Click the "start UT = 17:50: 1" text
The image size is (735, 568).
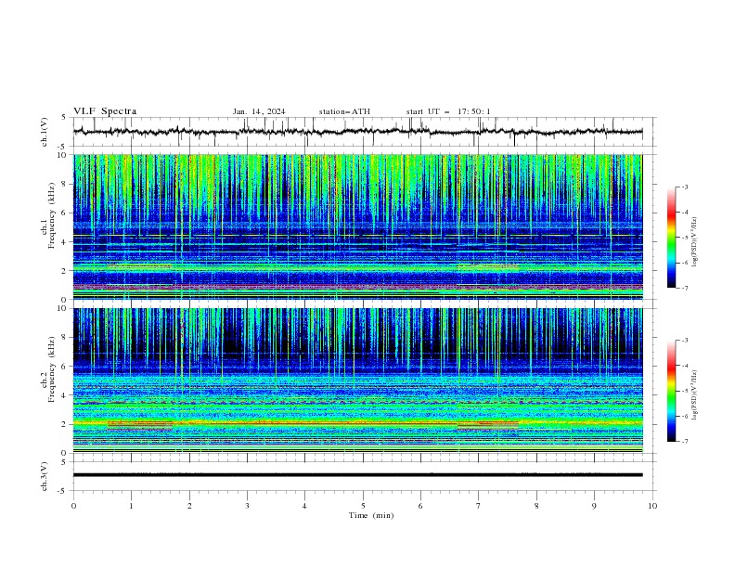448,111
